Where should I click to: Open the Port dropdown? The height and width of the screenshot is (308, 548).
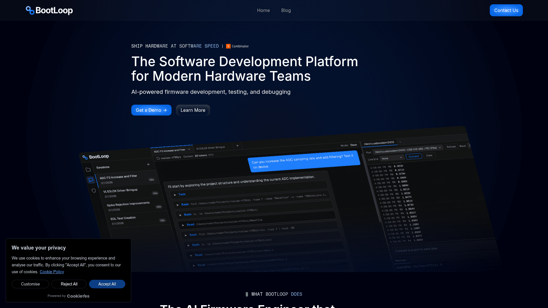(x=408, y=149)
